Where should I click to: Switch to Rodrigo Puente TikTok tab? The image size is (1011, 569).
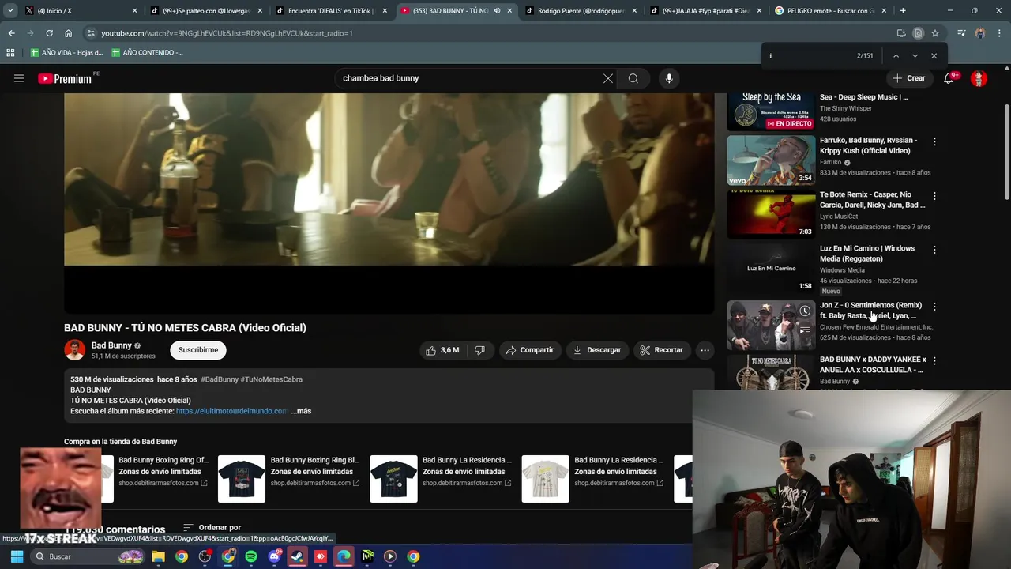(581, 11)
